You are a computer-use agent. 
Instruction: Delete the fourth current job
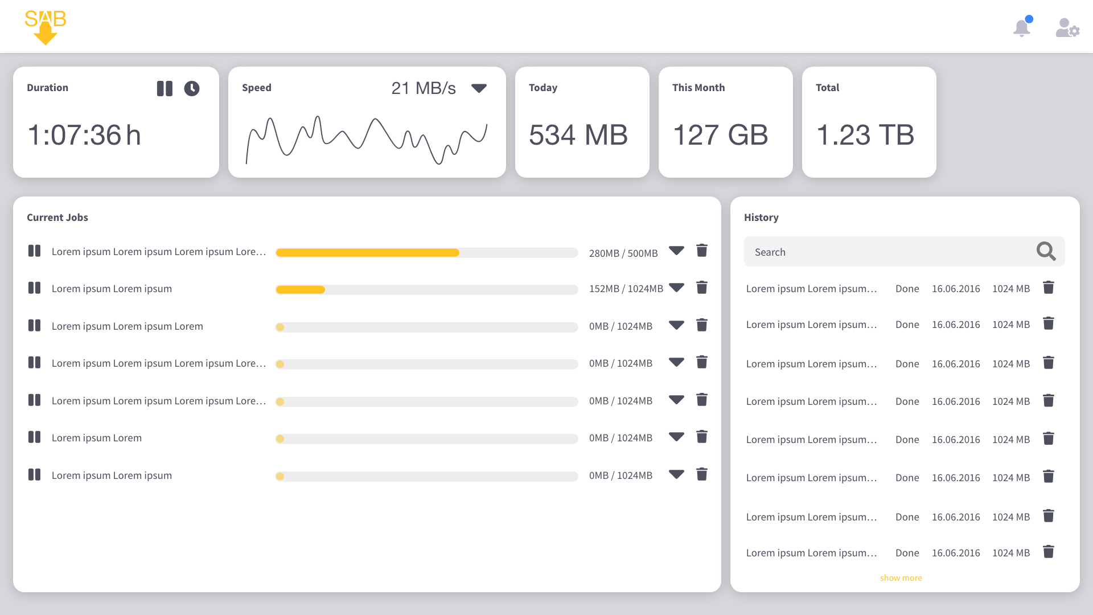702,362
